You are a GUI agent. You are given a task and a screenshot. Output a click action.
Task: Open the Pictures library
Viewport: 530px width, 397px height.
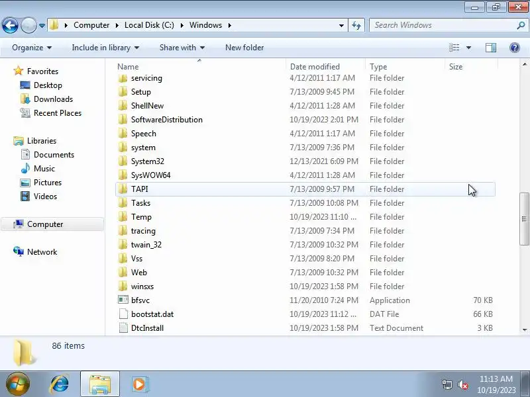47,183
